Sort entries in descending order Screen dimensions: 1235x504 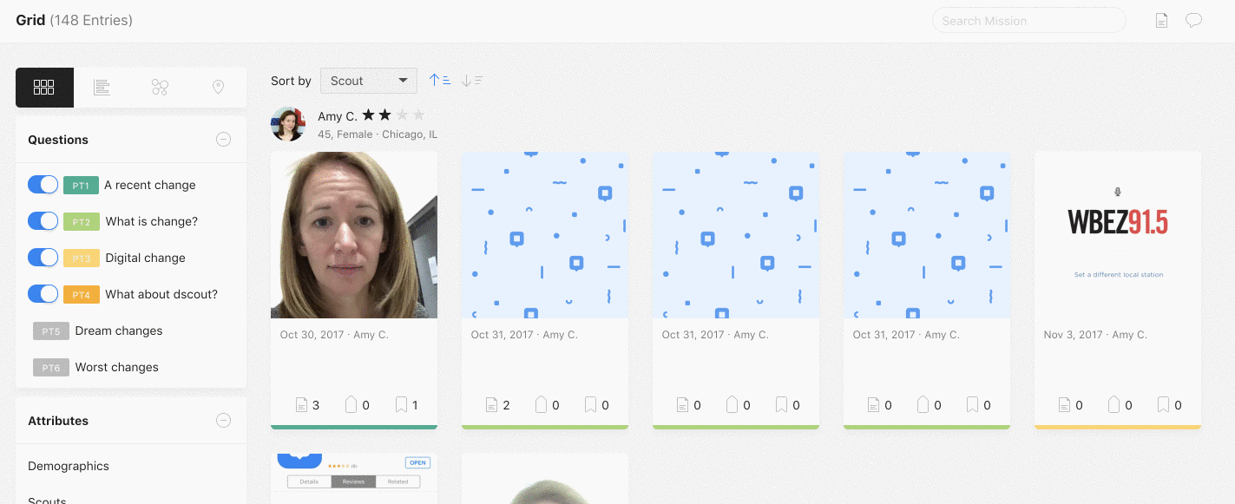point(472,81)
